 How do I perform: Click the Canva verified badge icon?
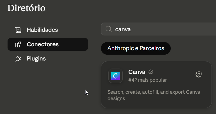point(151,72)
